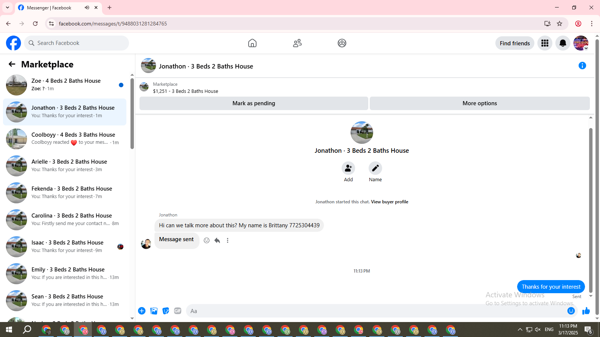Screen dimensions: 600x337
Task: Open conversation information icon
Action: [582, 66]
